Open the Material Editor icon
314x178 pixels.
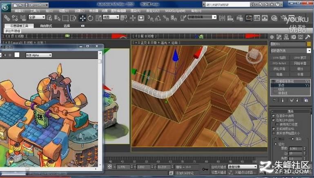[x=274, y=18]
